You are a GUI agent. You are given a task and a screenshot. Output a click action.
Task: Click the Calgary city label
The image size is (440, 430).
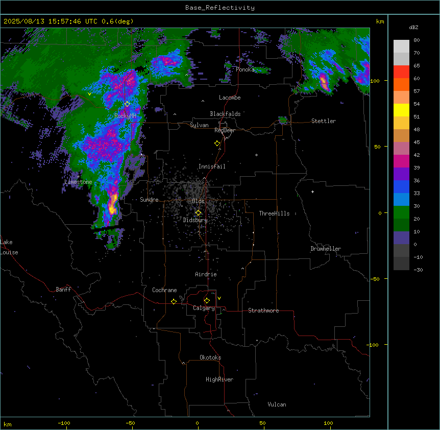[204, 308]
